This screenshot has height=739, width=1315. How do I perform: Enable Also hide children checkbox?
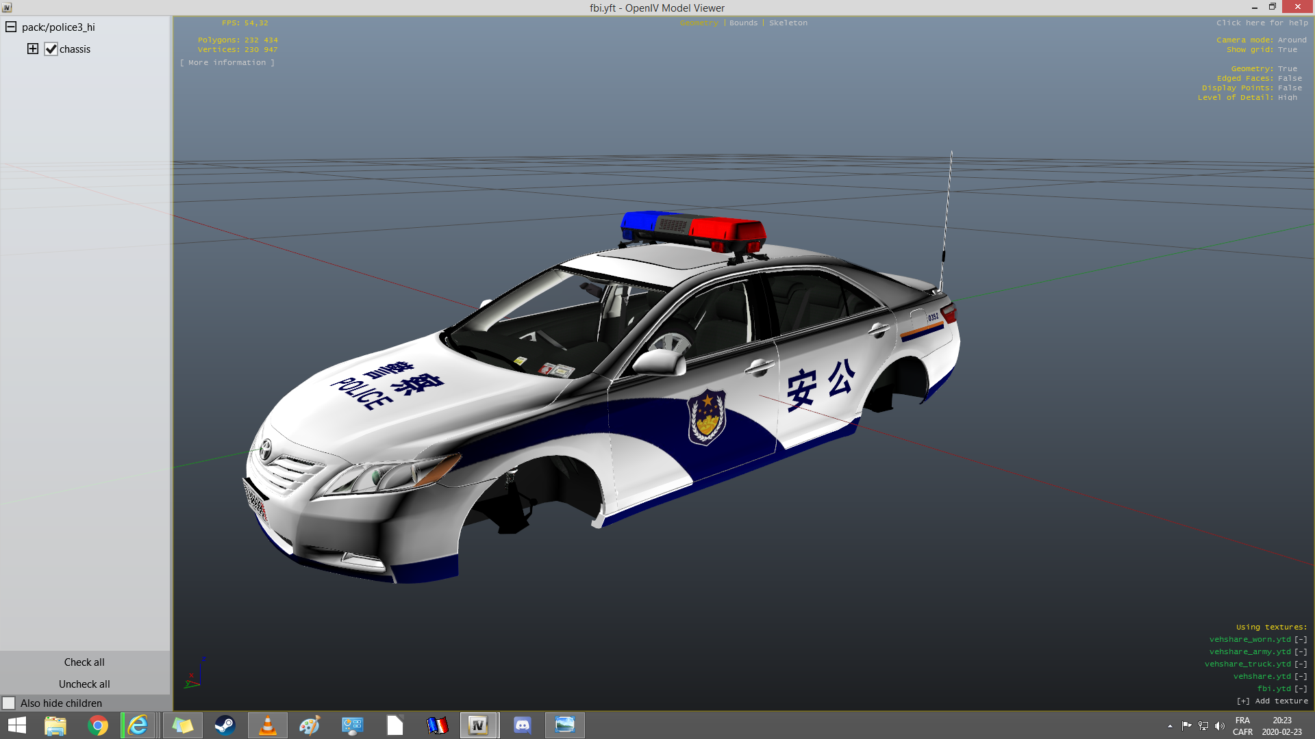click(9, 703)
